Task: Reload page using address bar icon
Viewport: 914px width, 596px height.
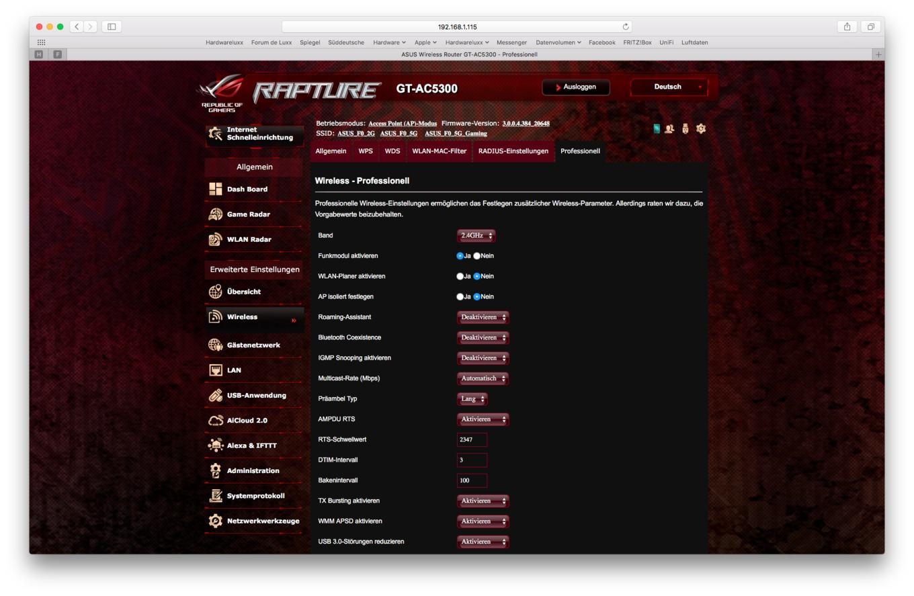Action: (626, 27)
